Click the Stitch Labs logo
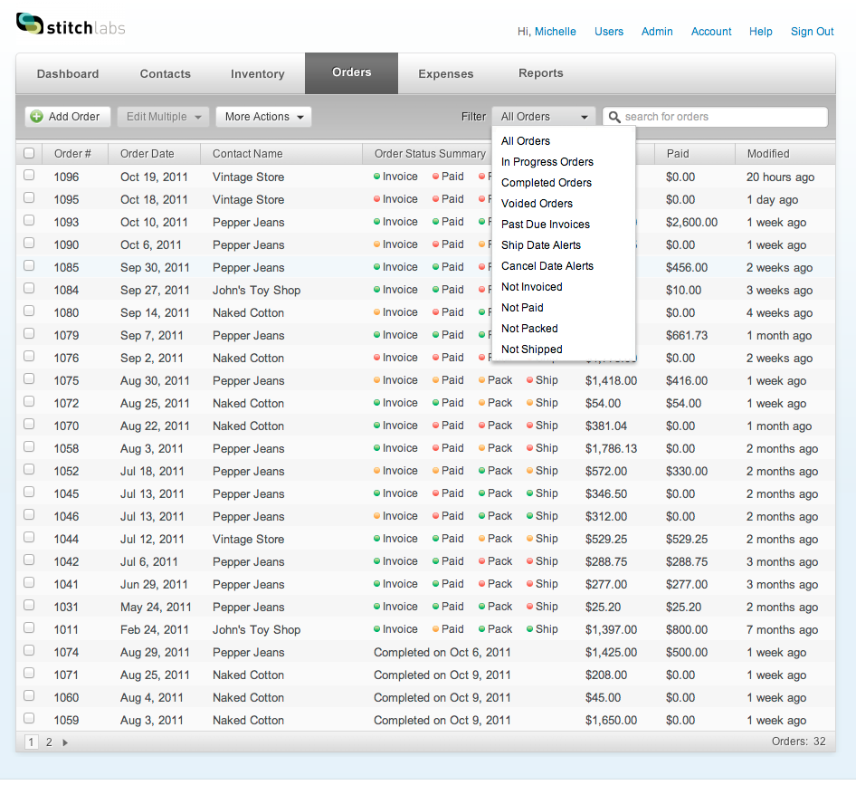 pyautogui.click(x=71, y=25)
